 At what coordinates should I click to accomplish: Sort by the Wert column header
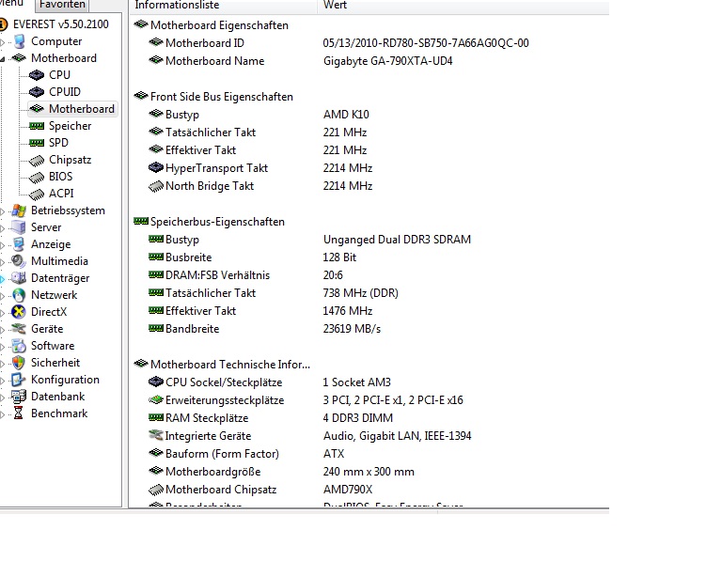click(x=463, y=6)
